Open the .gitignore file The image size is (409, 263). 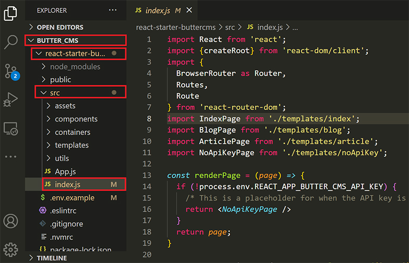(x=75, y=224)
